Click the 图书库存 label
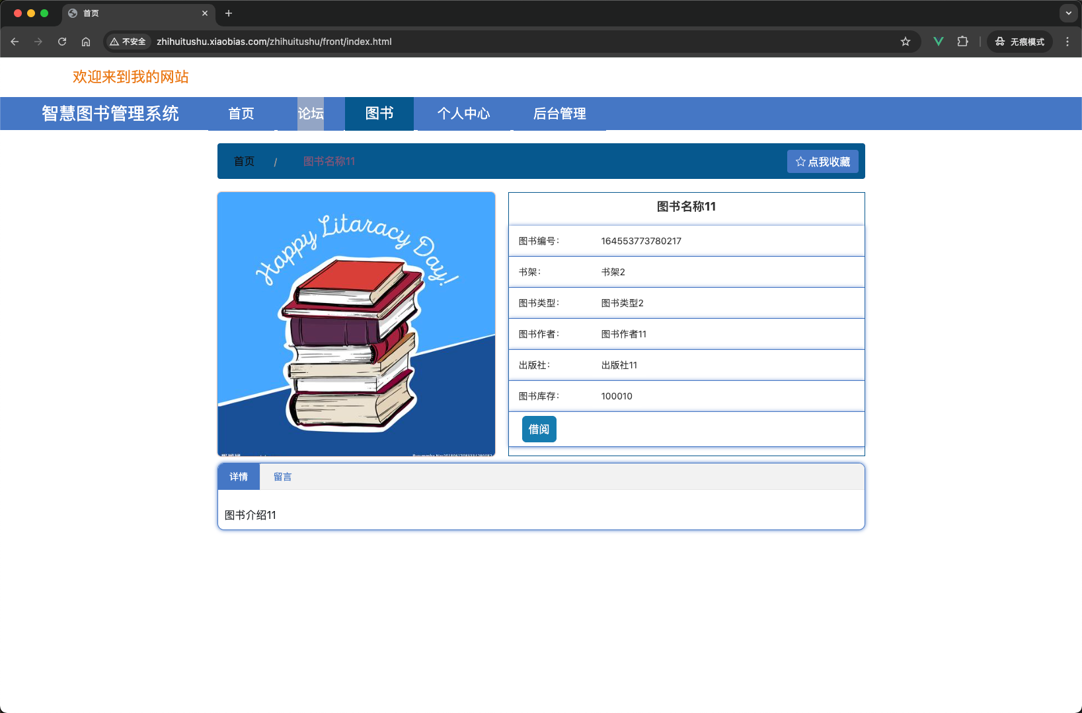Viewport: 1082px width, 713px height. (539, 396)
